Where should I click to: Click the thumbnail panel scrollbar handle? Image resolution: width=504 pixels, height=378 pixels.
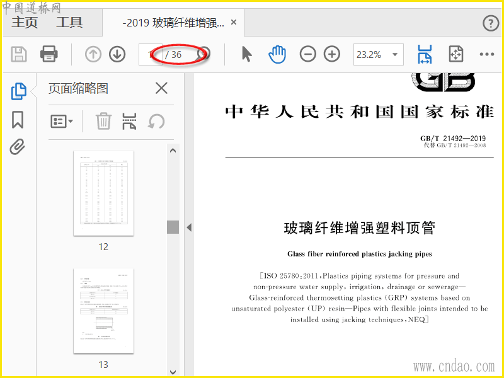[x=173, y=227]
